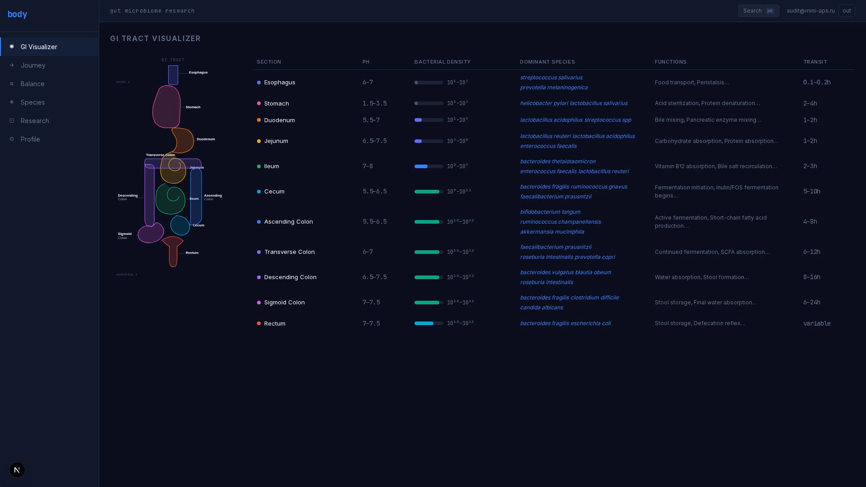Click the Journey arrow icon in sidebar
The image size is (866, 487).
click(12, 65)
